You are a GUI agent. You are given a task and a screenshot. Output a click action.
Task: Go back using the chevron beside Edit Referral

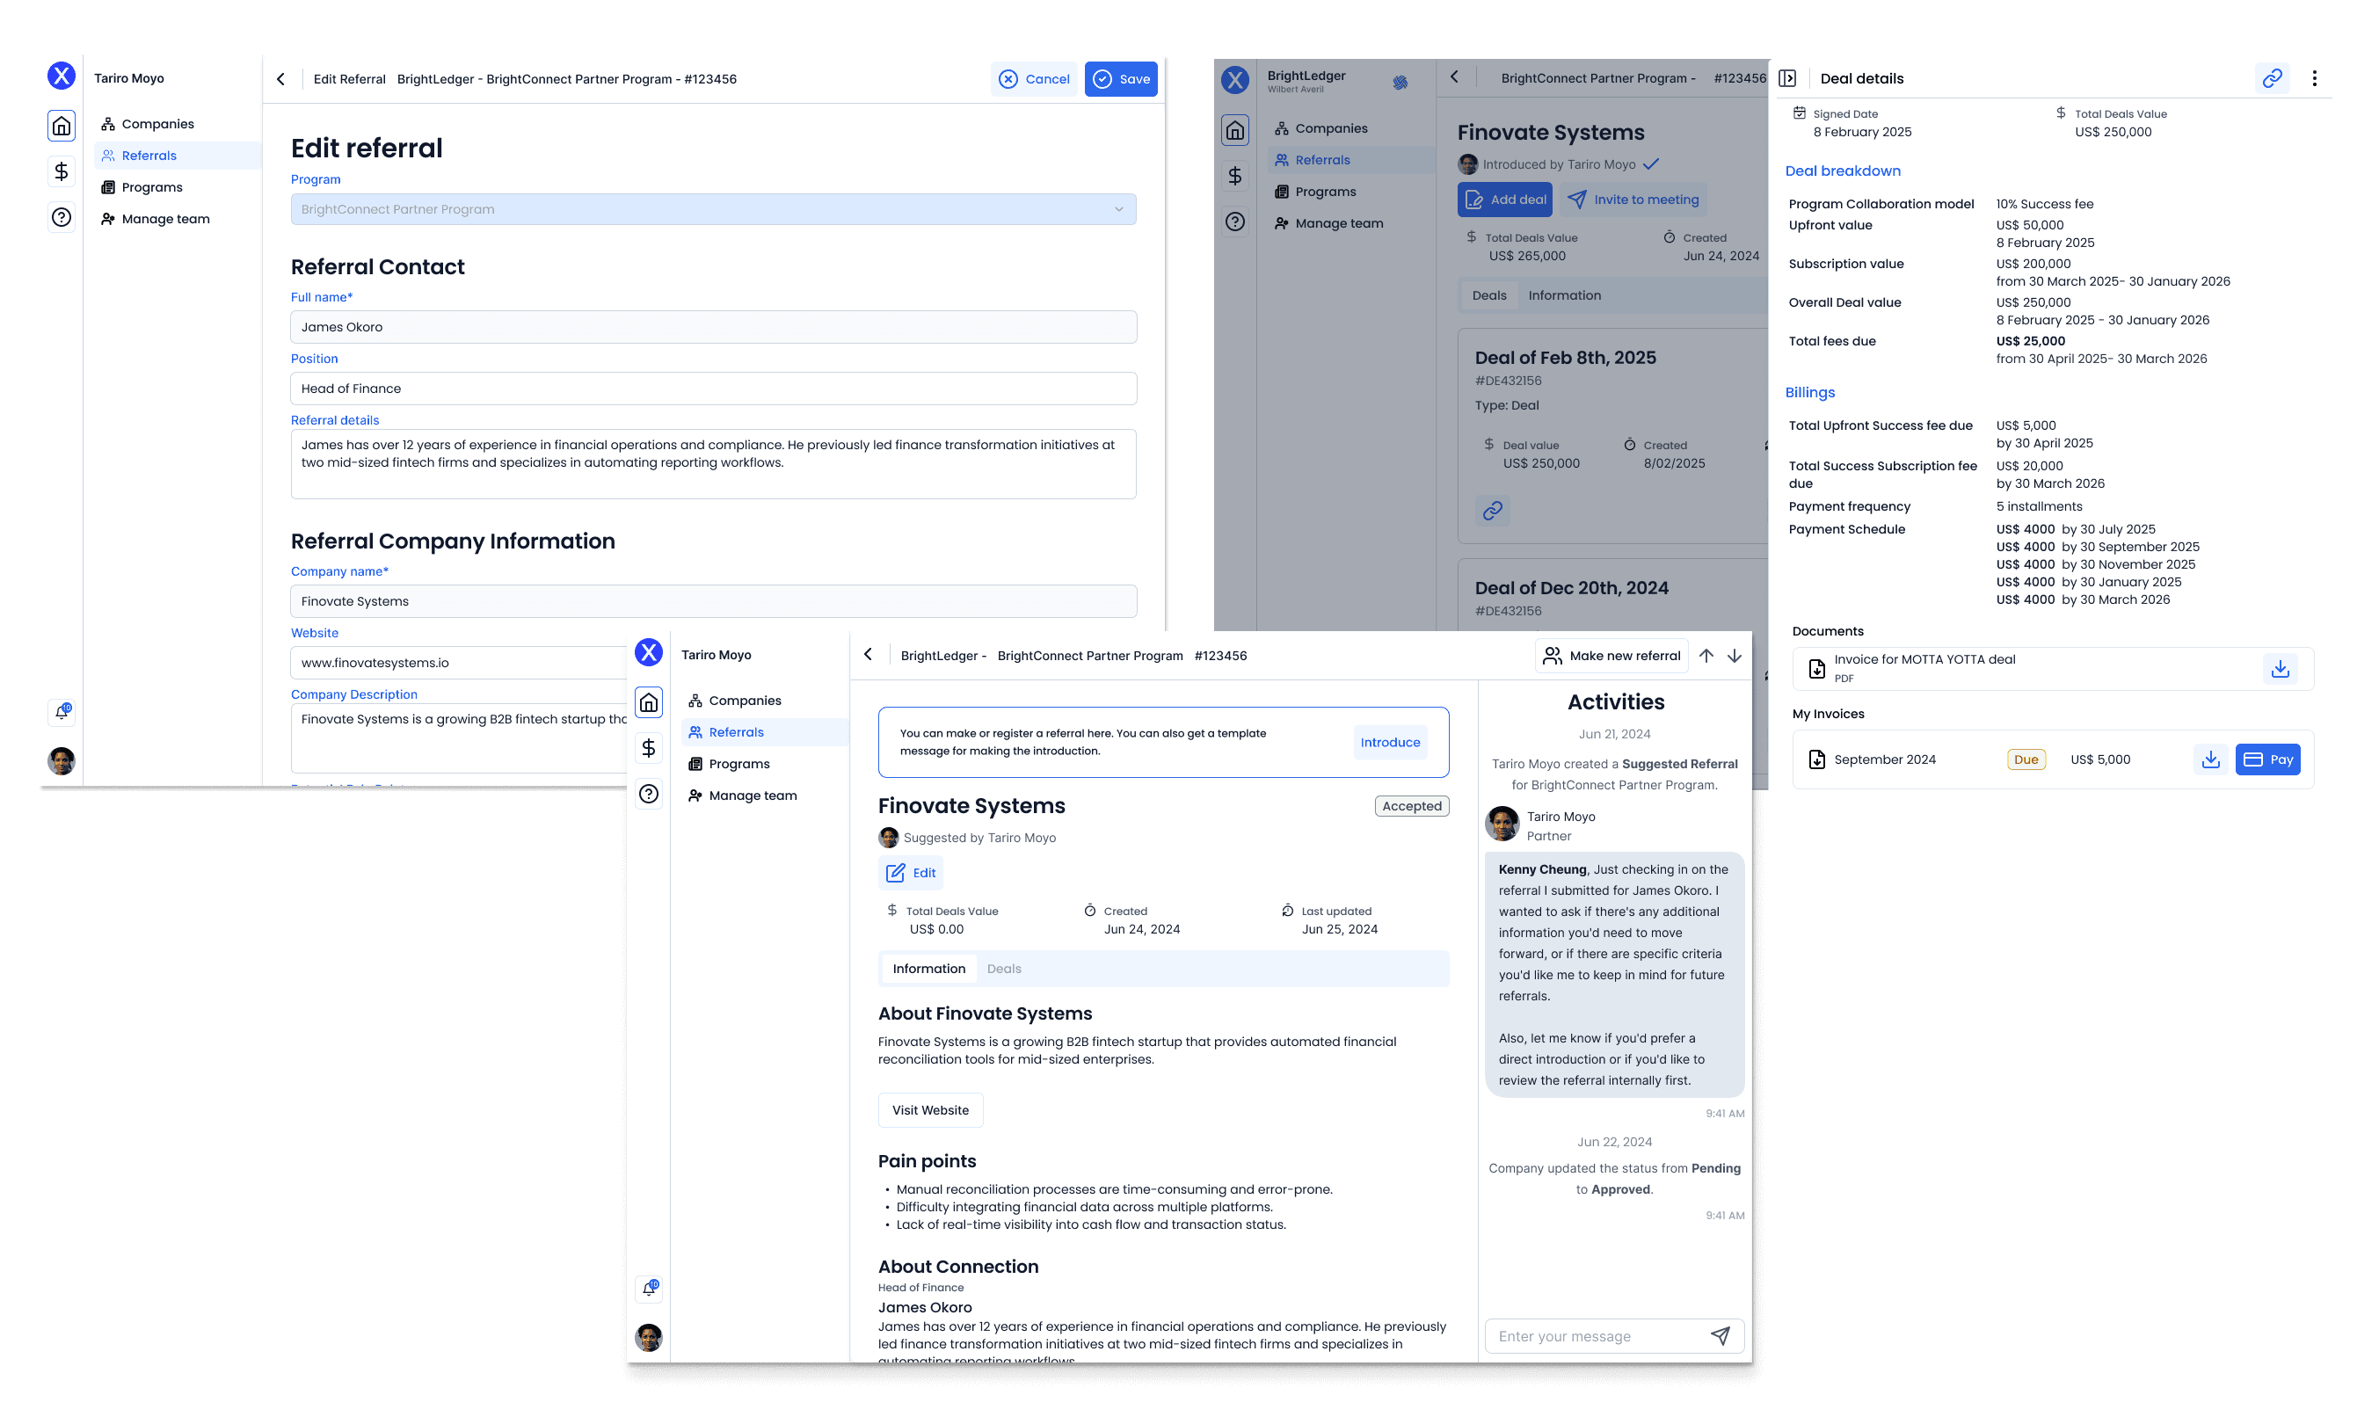(280, 79)
